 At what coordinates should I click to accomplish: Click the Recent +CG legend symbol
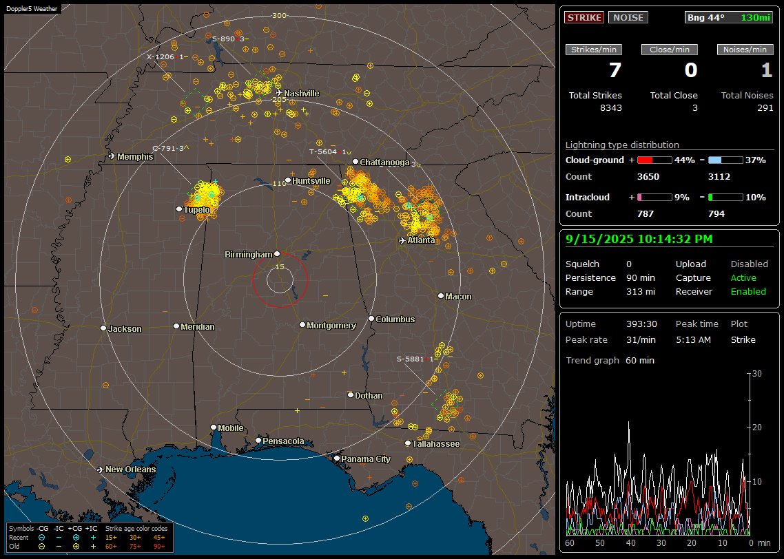[x=76, y=538]
